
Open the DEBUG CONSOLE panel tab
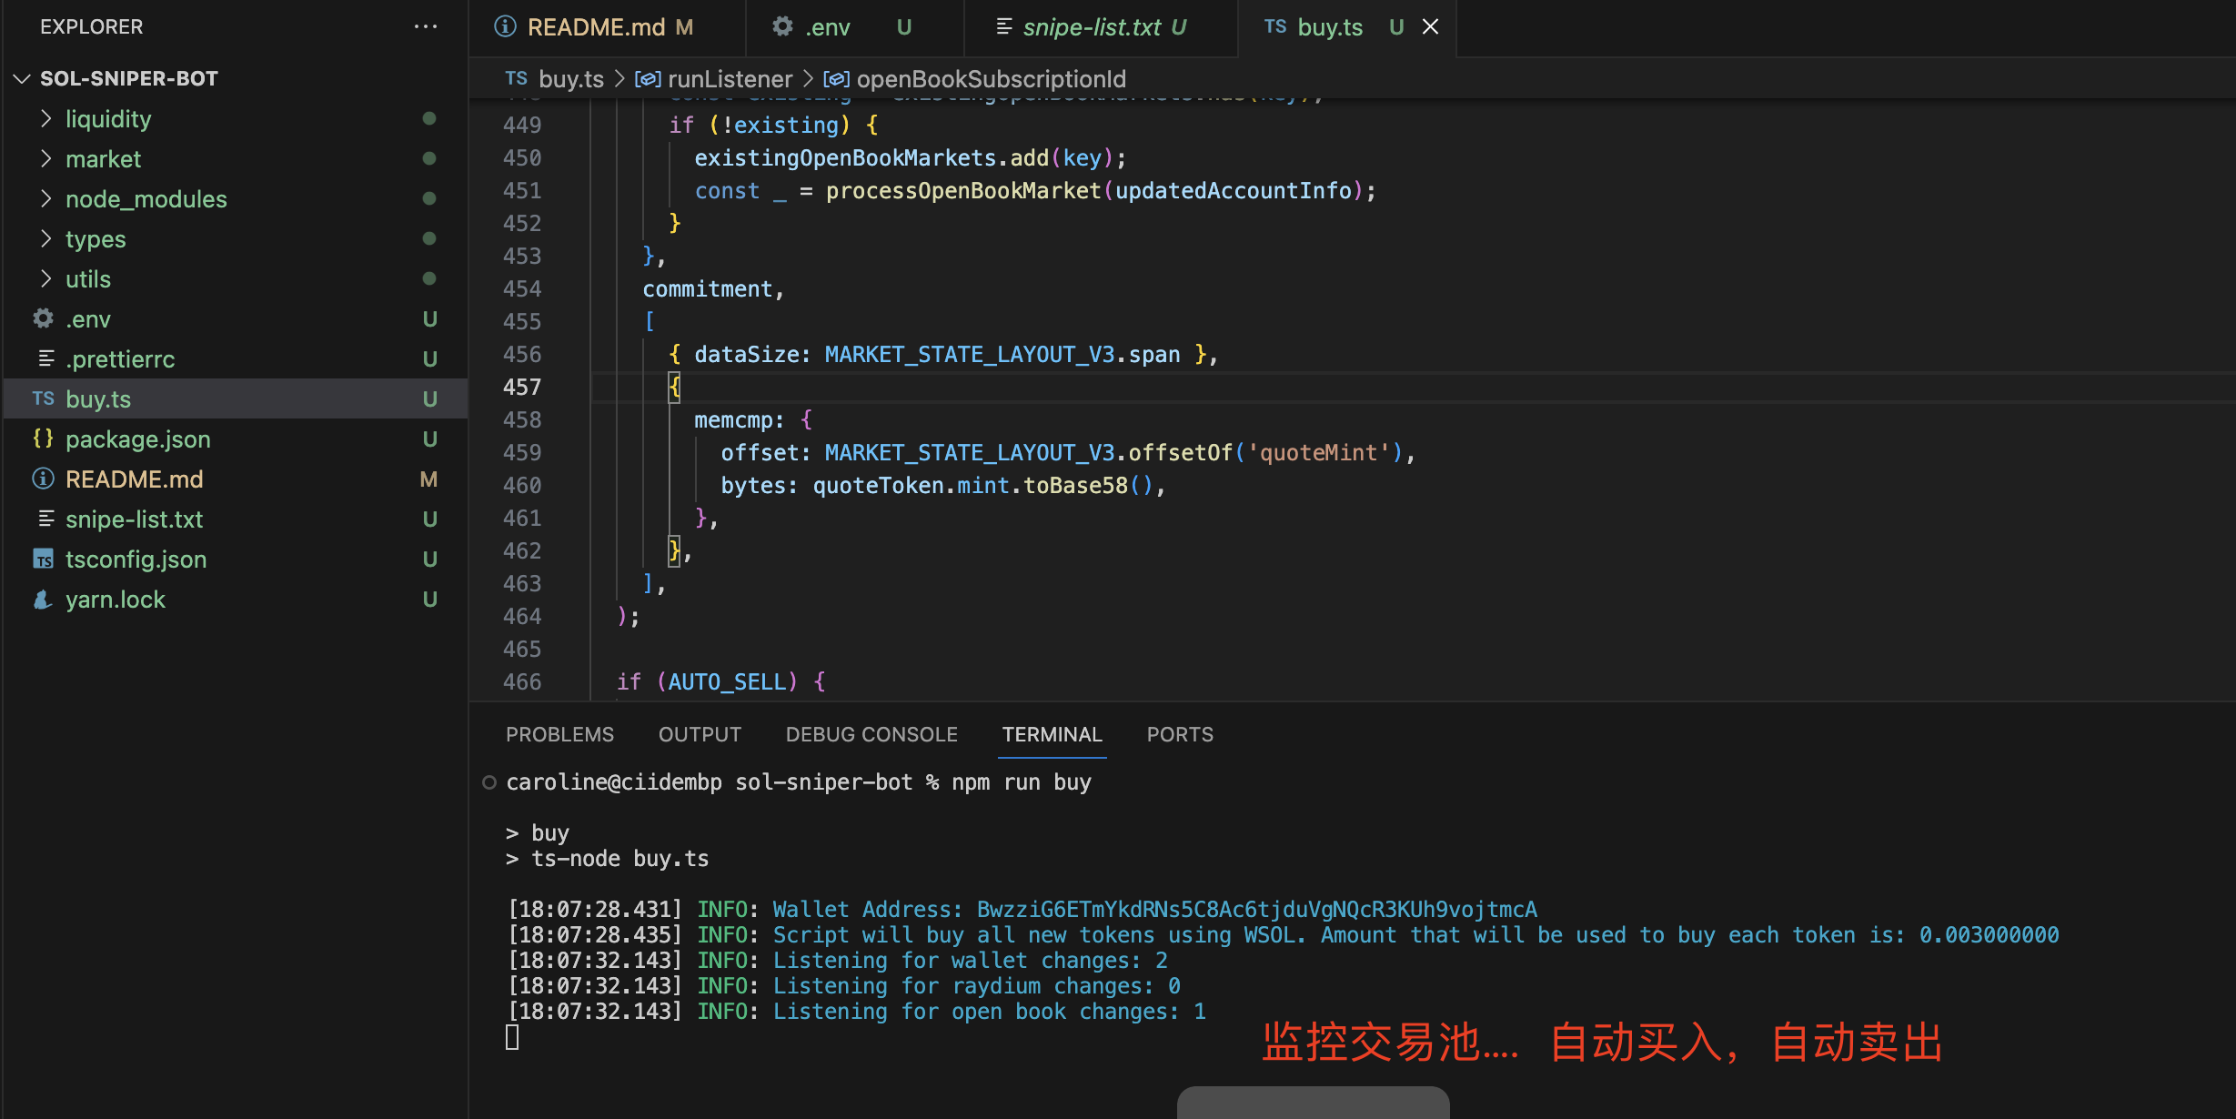(871, 734)
